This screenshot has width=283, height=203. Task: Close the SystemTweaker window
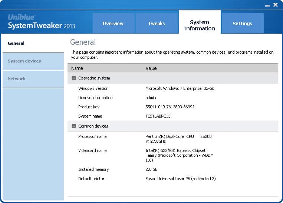pyautogui.click(x=276, y=5)
